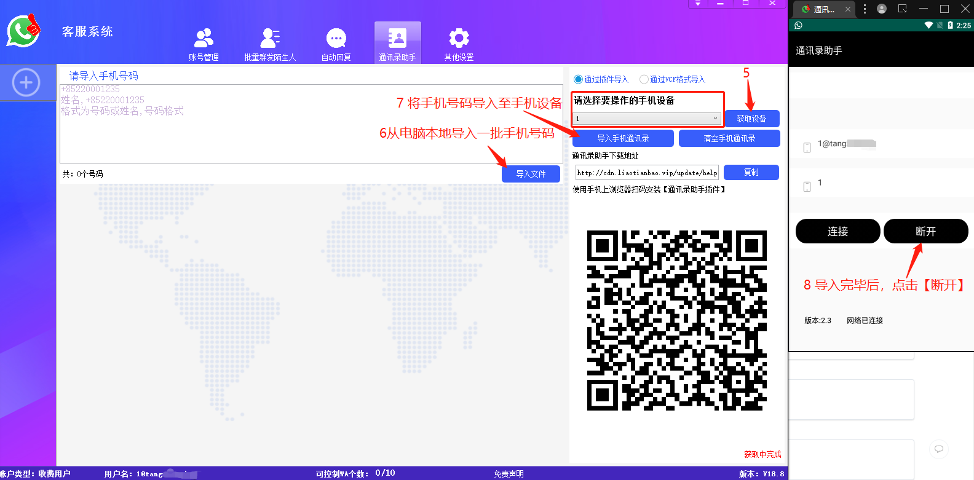
Task: Click the dropdown arrow icon in main title bar
Action: 698,4
